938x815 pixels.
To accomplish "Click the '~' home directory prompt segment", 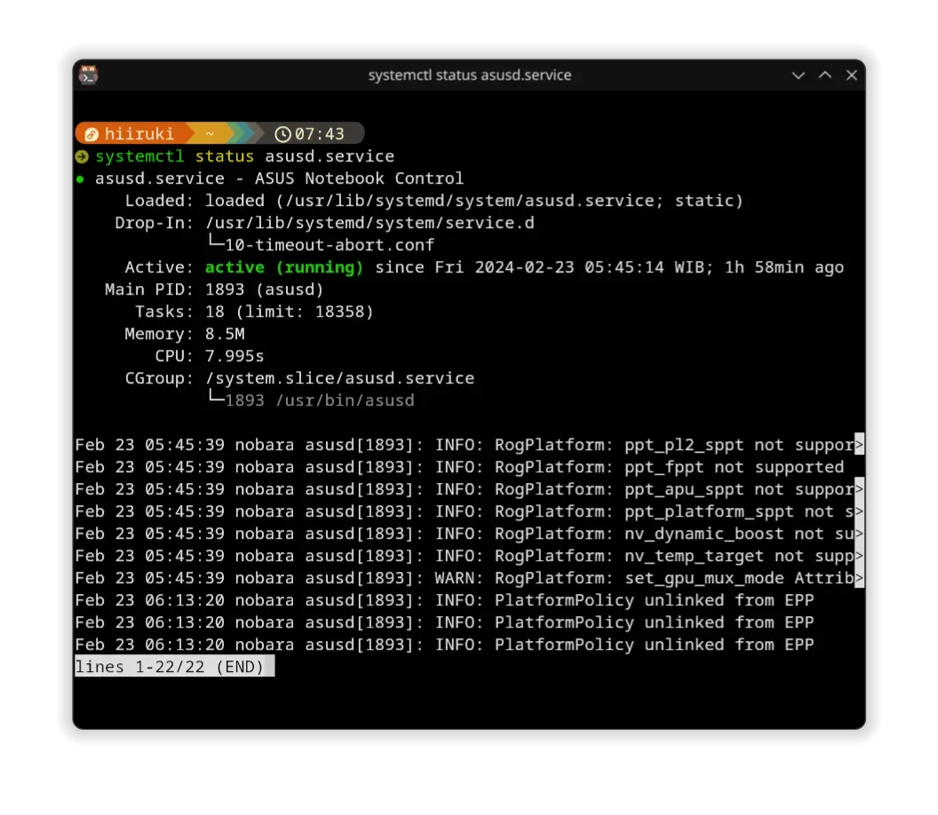I will pyautogui.click(x=210, y=134).
